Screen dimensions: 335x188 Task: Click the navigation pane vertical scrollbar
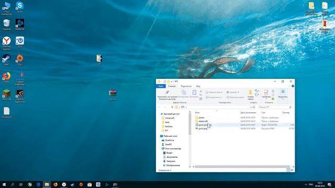pyautogui.click(x=190, y=124)
